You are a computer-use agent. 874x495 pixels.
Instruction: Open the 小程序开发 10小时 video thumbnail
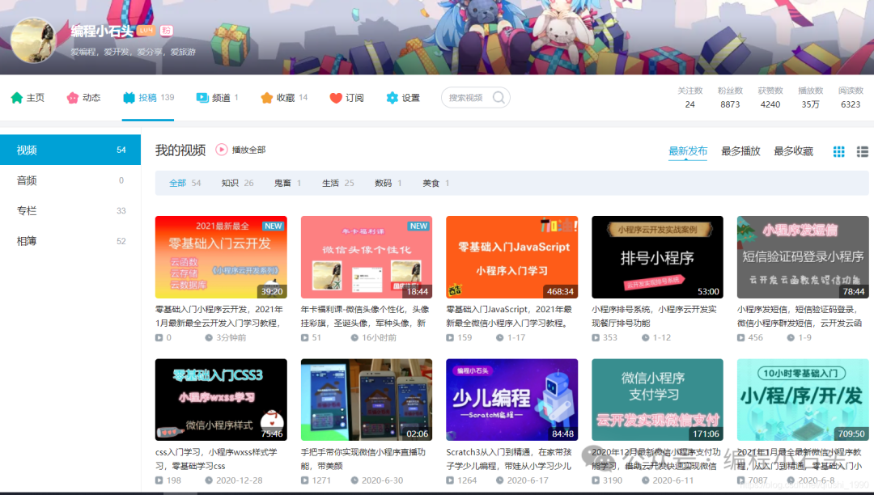point(803,400)
